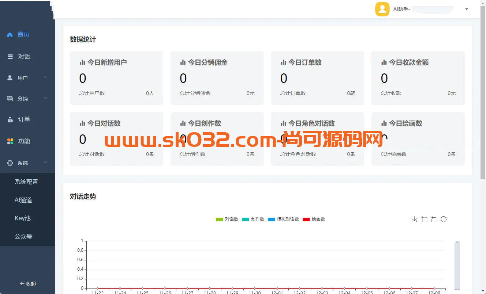Click bar chart icon beside 今日分销佣金

coord(183,62)
